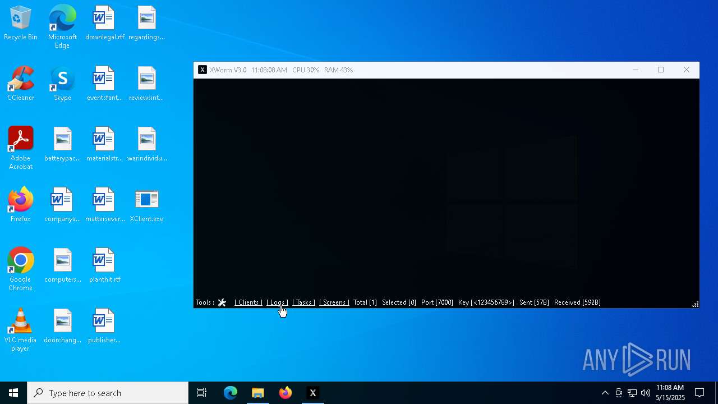This screenshot has height=404, width=718.
Task: Select the regardings... desktop file
Action: point(146,24)
